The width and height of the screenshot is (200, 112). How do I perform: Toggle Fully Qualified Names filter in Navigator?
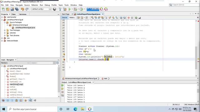[x=26, y=100]
